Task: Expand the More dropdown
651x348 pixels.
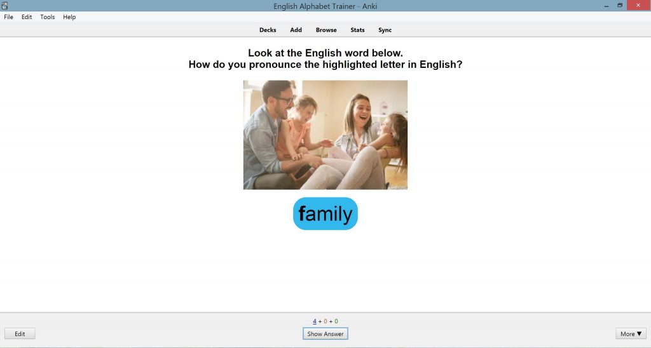Action: (631, 334)
